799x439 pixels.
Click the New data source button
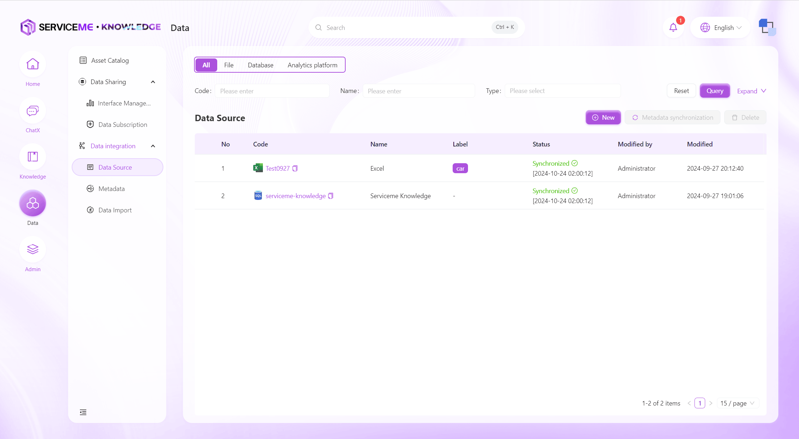coord(603,118)
